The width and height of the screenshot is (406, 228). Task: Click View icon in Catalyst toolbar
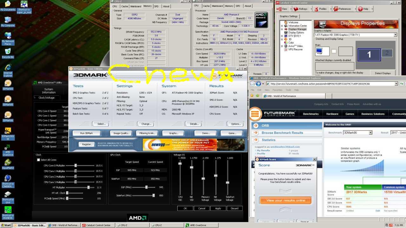click(x=279, y=9)
